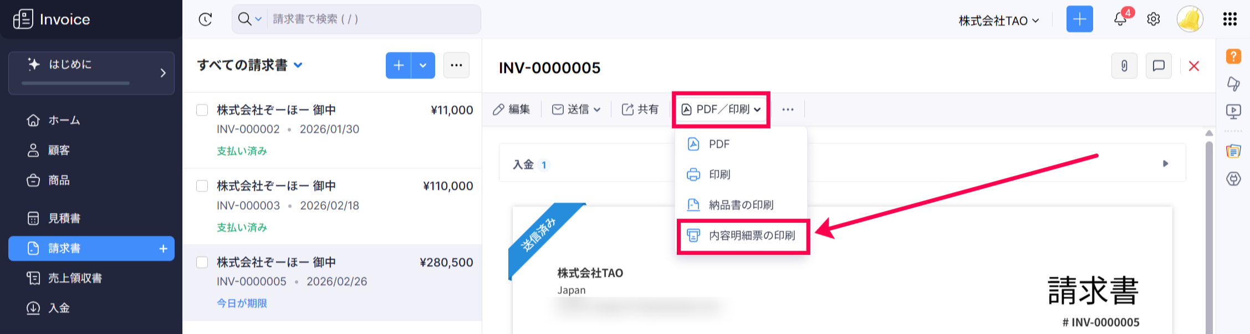
Task: Click the recent history clock icon
Action: [x=205, y=19]
